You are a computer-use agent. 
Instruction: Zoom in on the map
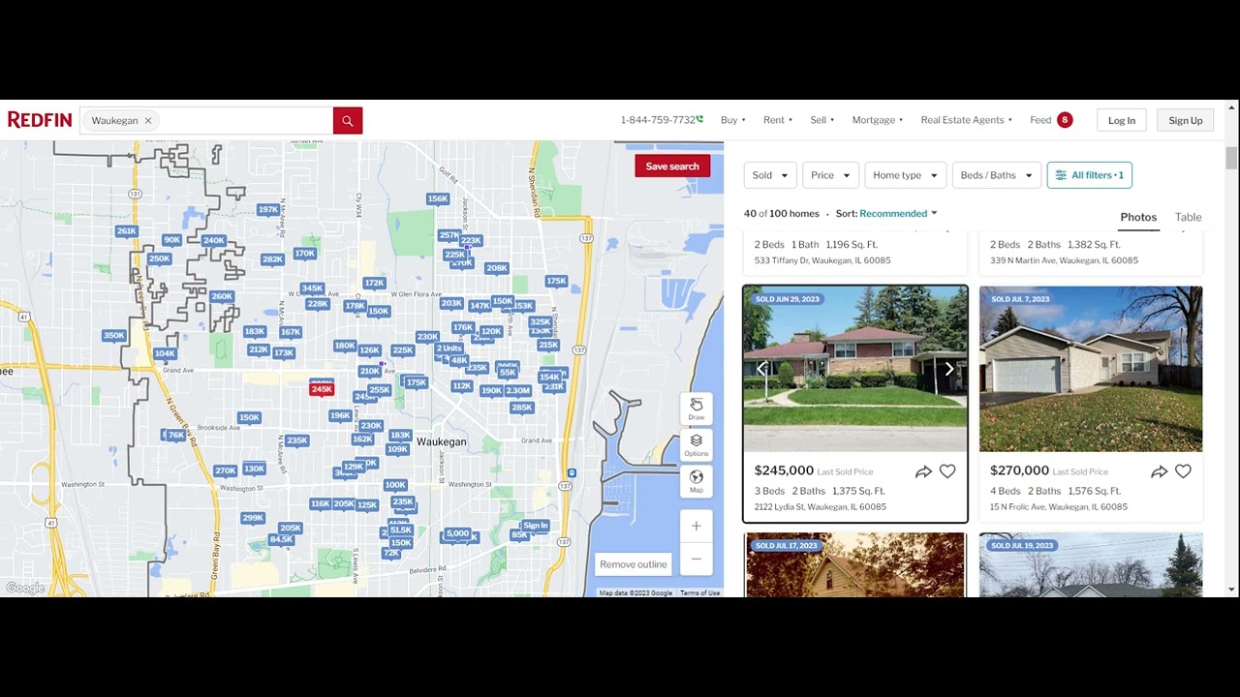tap(697, 527)
